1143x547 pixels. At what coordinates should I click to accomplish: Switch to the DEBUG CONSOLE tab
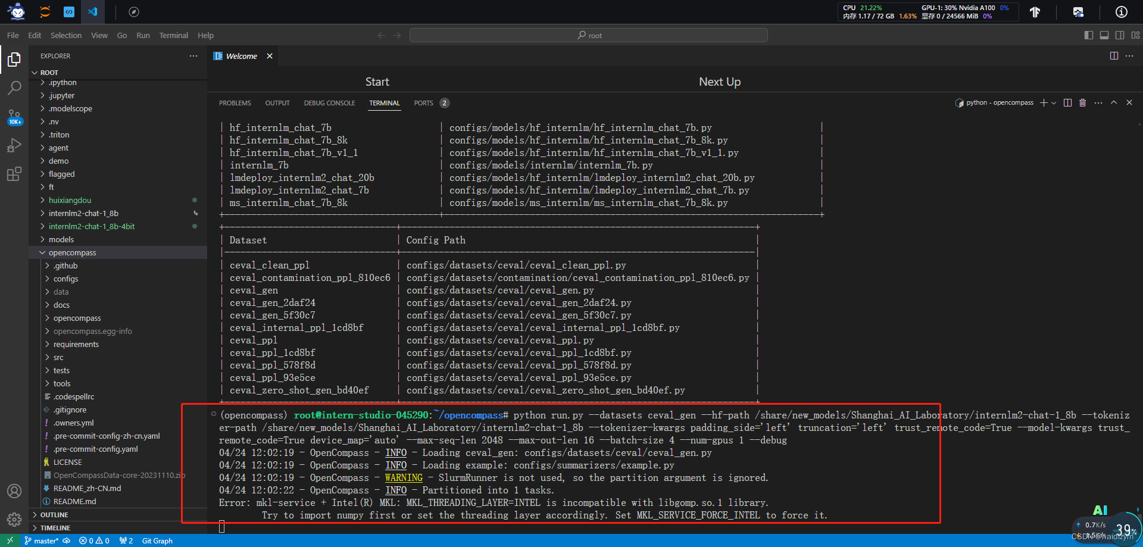(x=329, y=103)
